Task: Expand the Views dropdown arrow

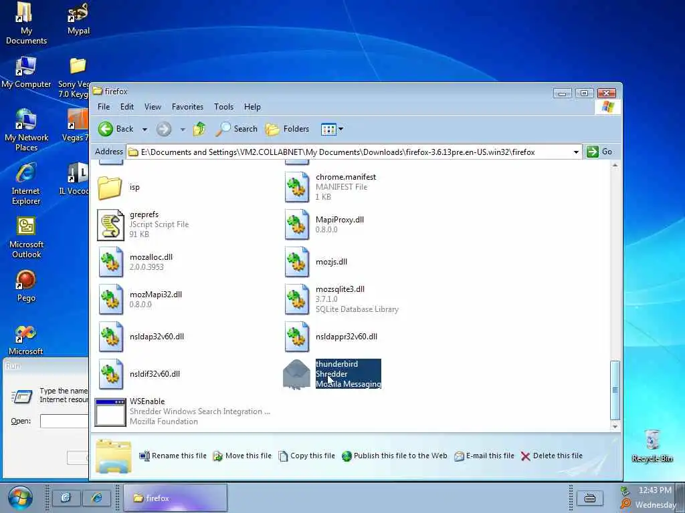Action: pyautogui.click(x=340, y=129)
